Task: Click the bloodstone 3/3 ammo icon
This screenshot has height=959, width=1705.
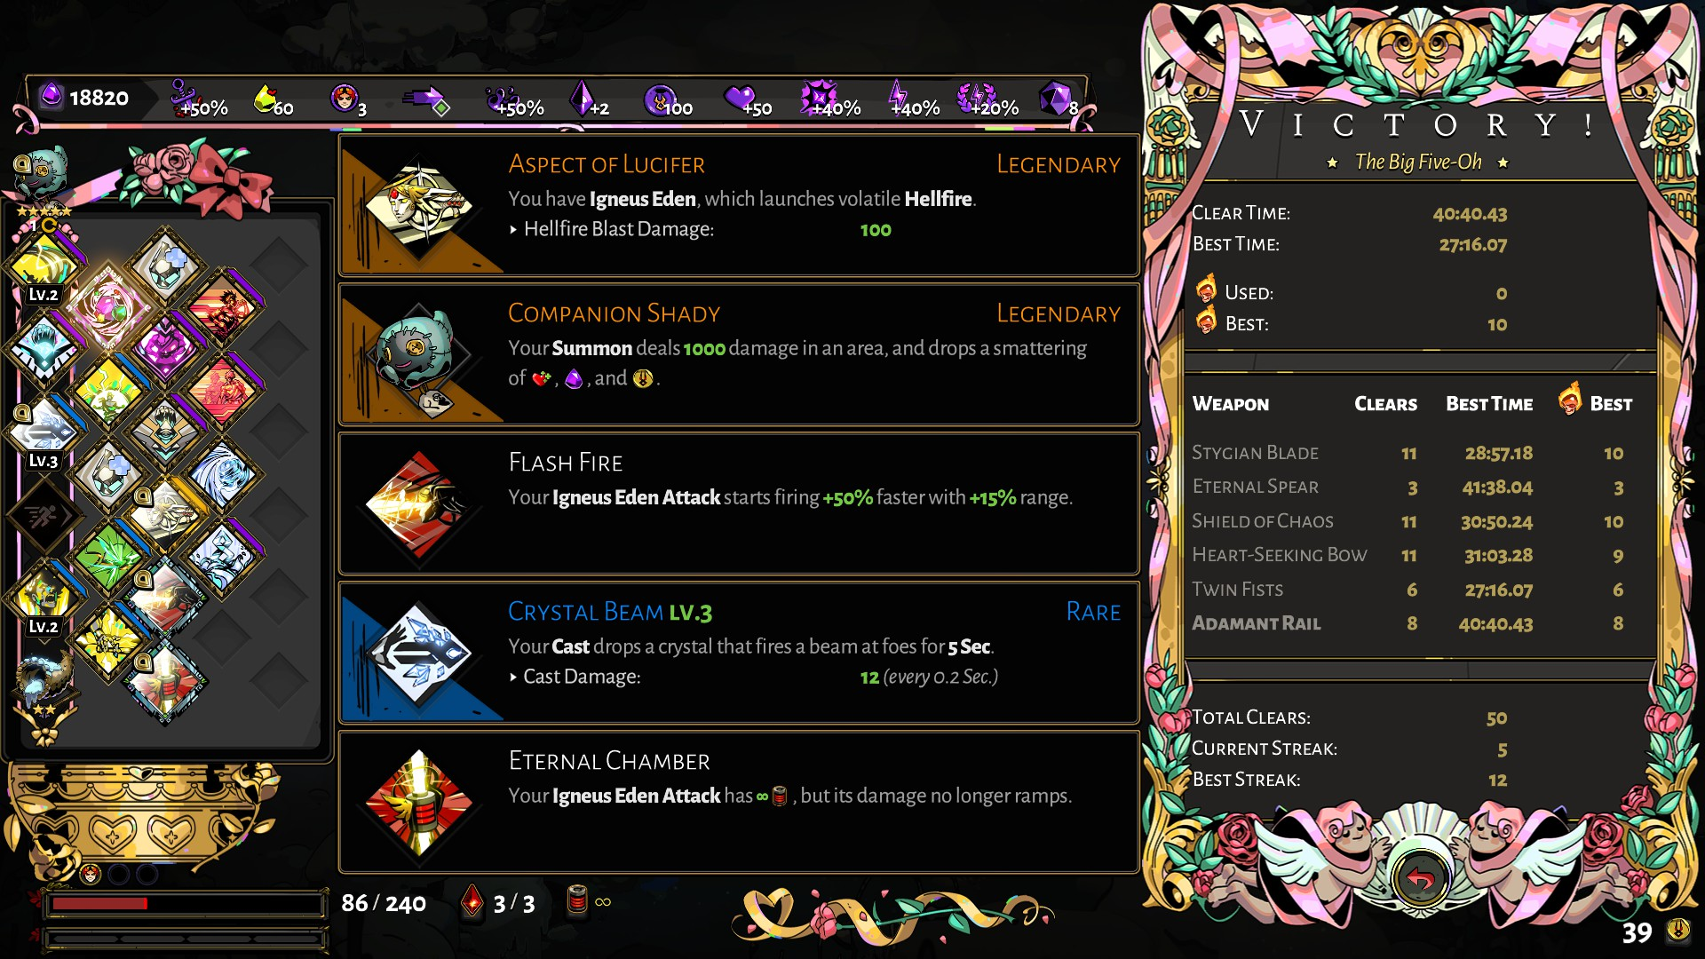Action: [x=472, y=902]
